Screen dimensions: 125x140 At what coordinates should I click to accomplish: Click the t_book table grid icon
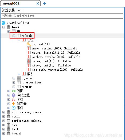click(19, 36)
